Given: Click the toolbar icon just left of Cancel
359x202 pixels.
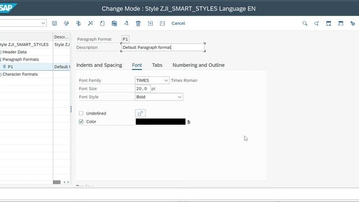Looking at the screenshot, I should click(x=162, y=24).
